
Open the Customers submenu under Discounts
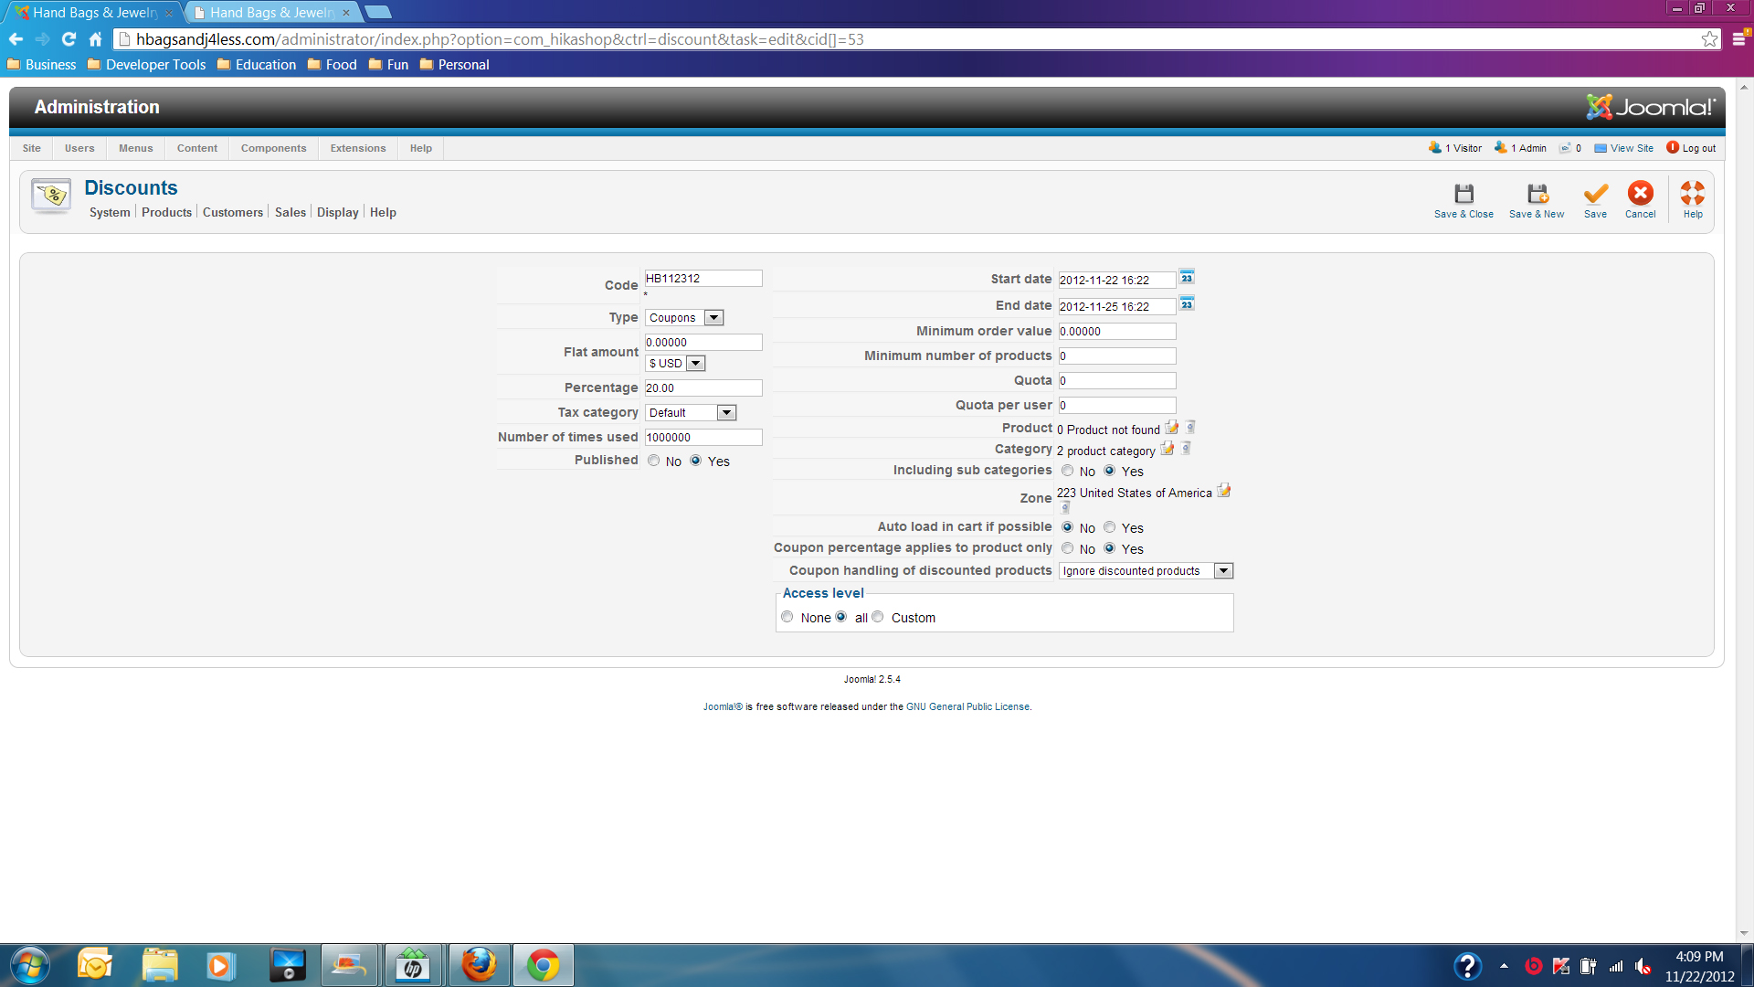232,212
